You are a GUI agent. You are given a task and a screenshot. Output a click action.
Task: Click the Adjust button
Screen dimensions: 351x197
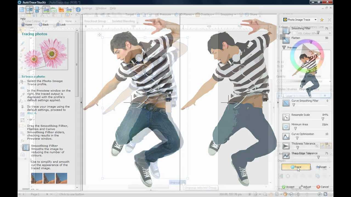tap(305, 187)
